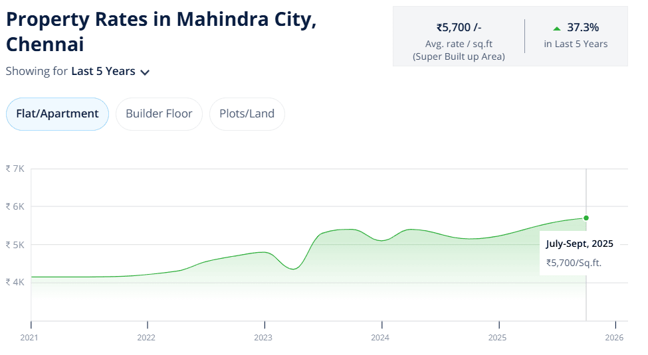Screen dimensions: 648x355
Task: Click the 2021 marker on the x-axis
Action: click(29, 337)
